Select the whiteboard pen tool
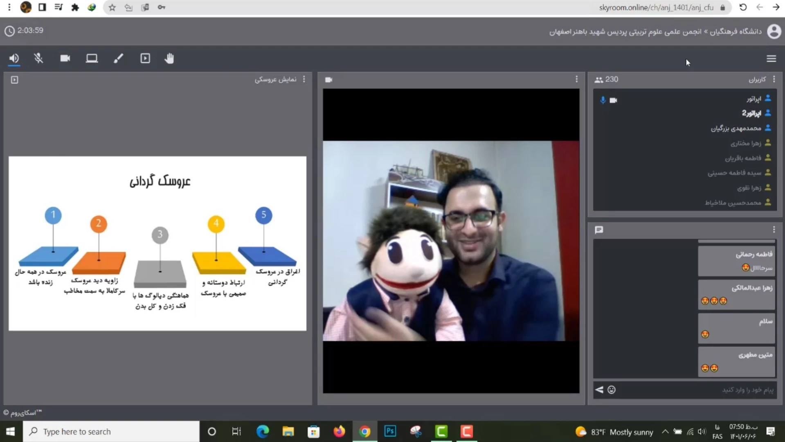This screenshot has width=785, height=442. pos(118,59)
